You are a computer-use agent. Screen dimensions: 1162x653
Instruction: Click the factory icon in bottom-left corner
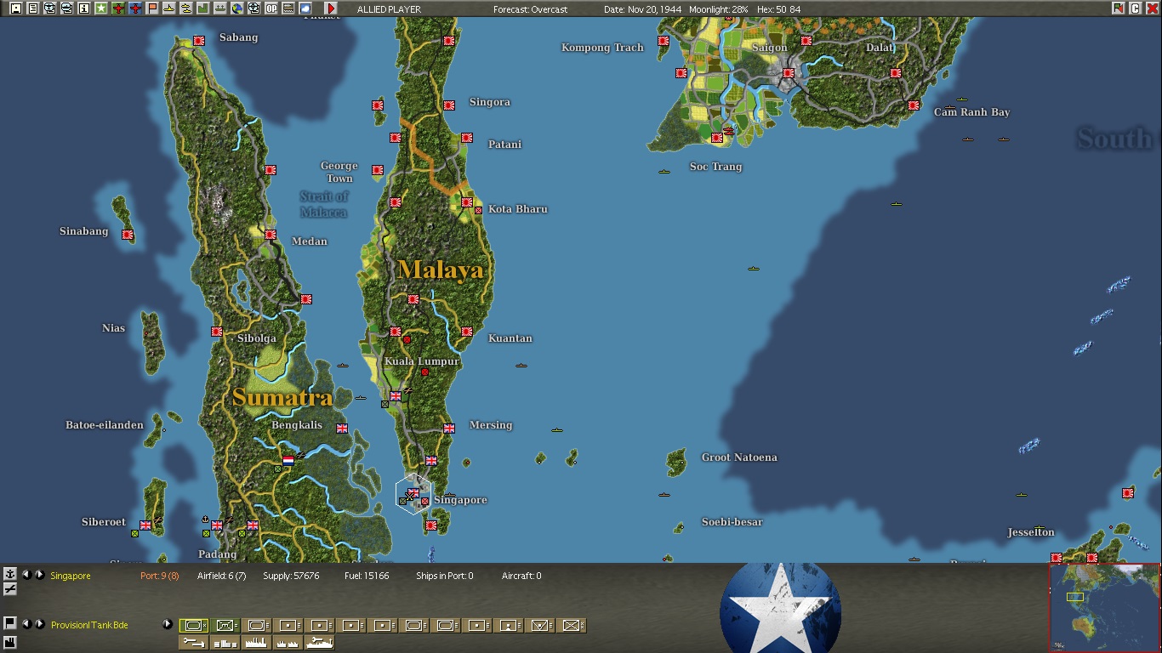point(10,641)
